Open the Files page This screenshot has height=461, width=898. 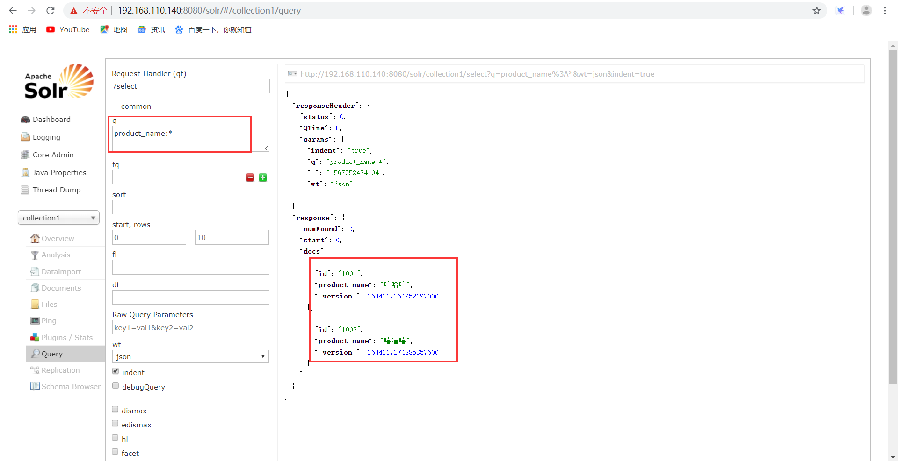[x=49, y=304]
